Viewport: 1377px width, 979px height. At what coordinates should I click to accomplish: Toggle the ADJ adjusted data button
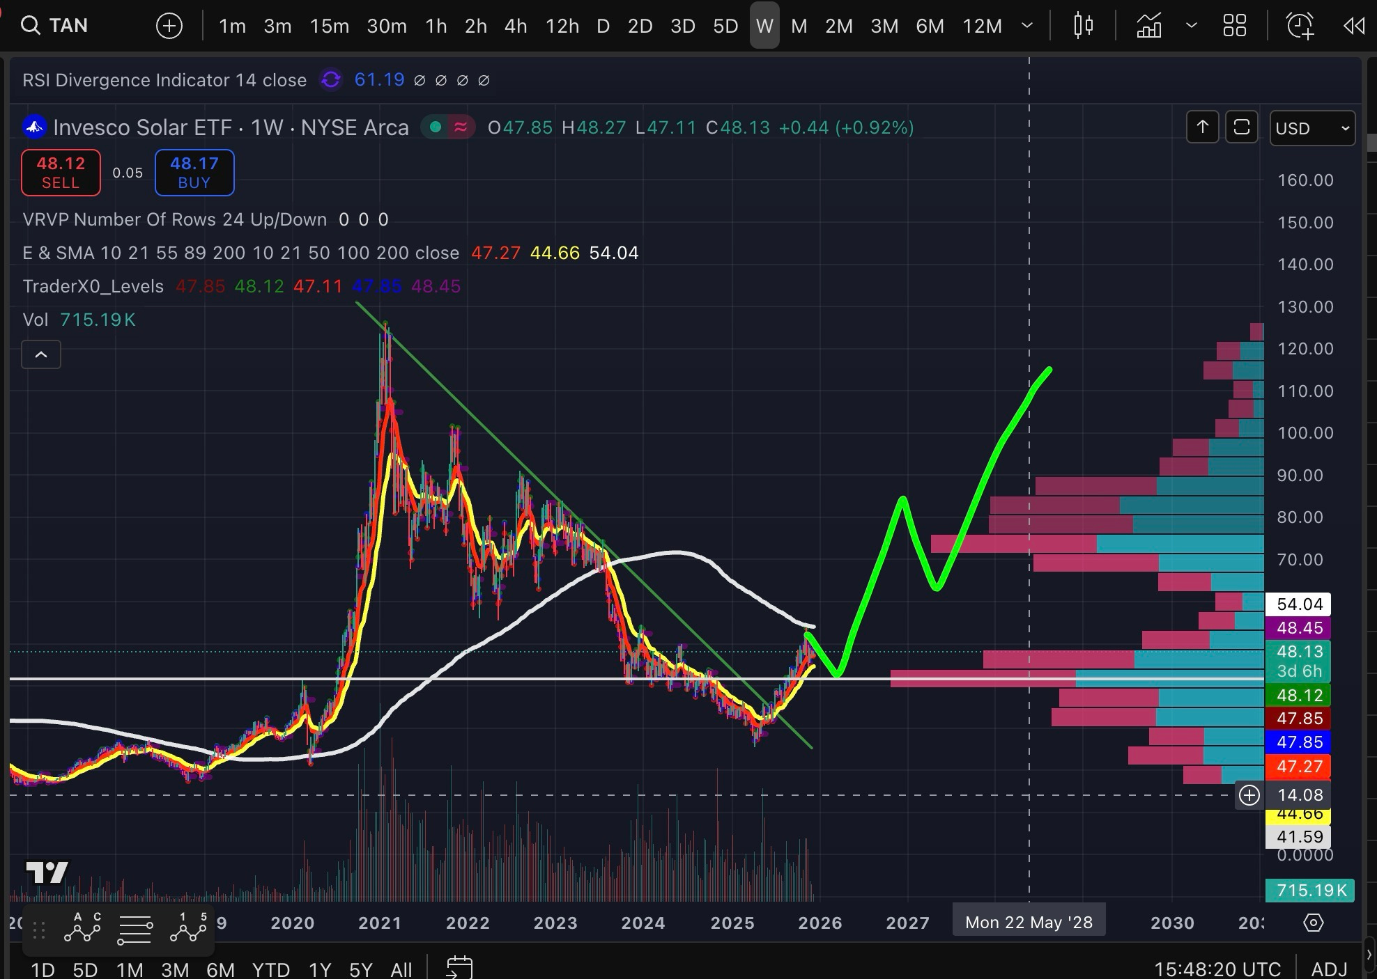point(1329,969)
